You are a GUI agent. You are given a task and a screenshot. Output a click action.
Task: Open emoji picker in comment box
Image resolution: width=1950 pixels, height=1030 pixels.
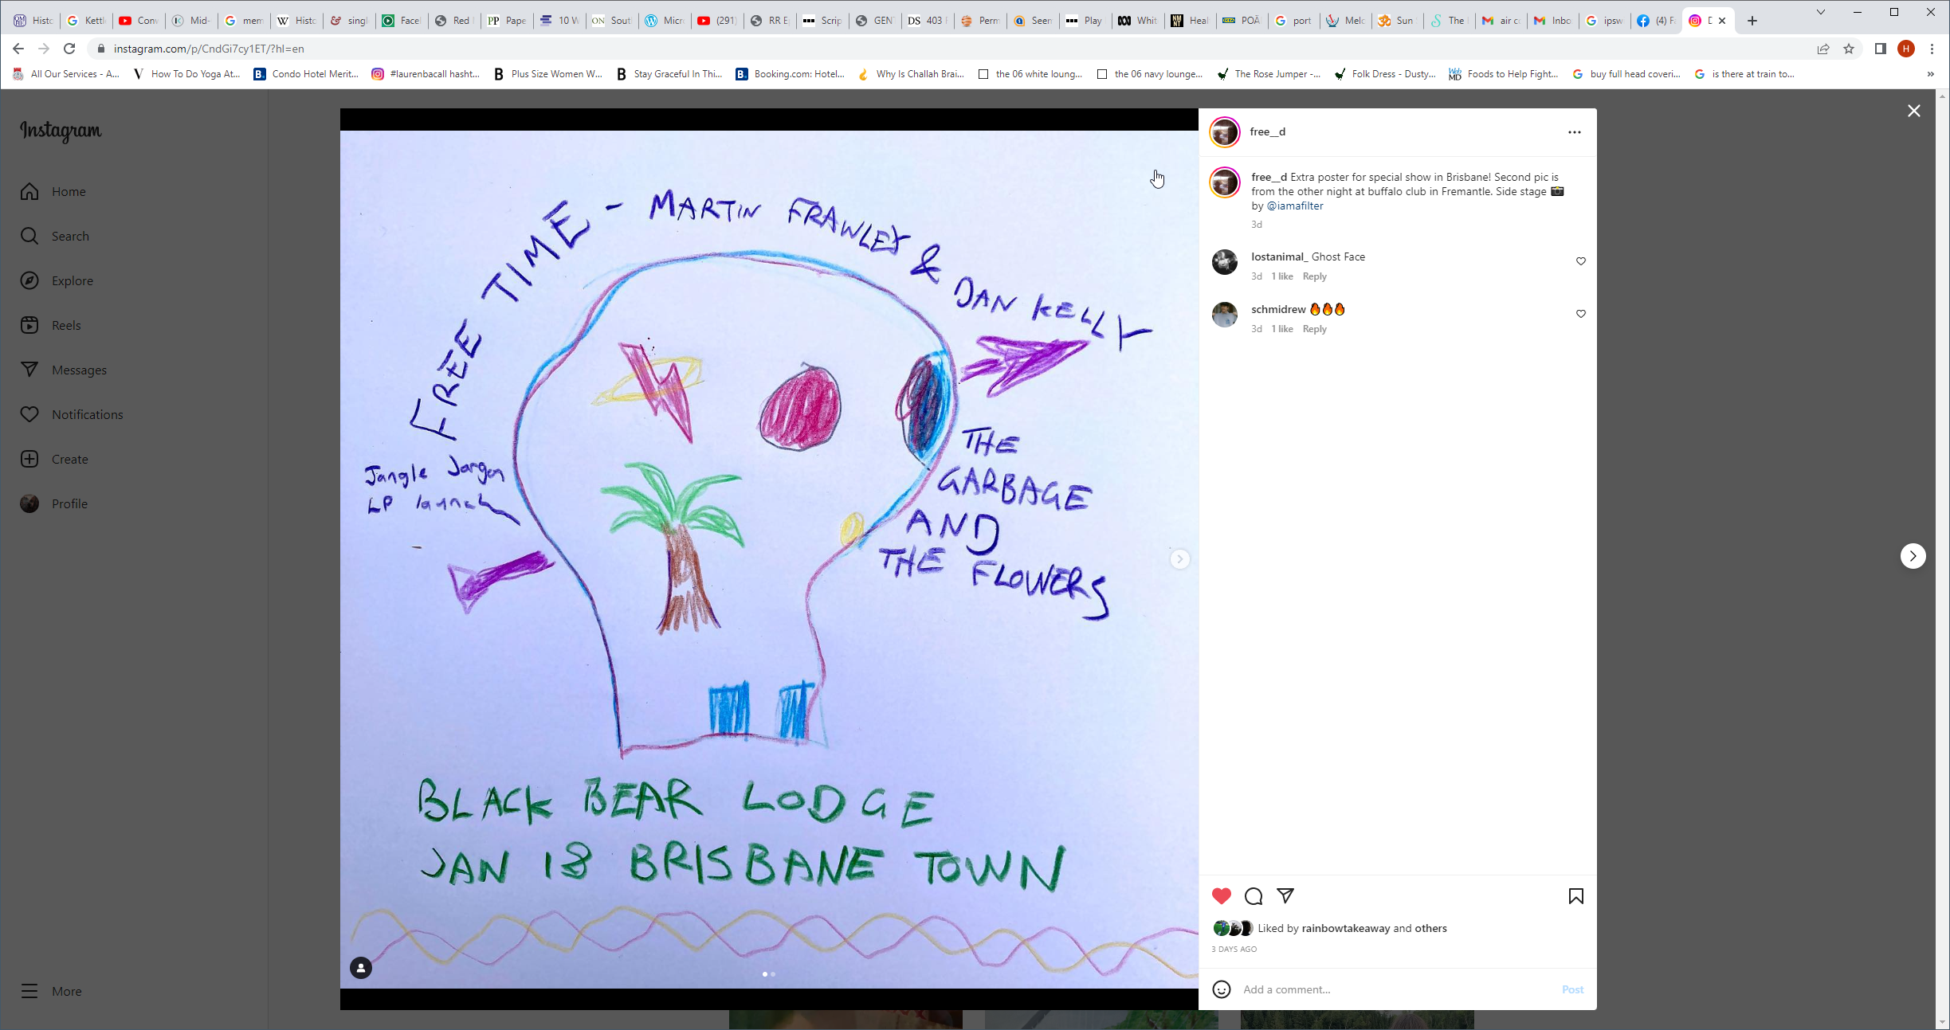[1221, 989]
